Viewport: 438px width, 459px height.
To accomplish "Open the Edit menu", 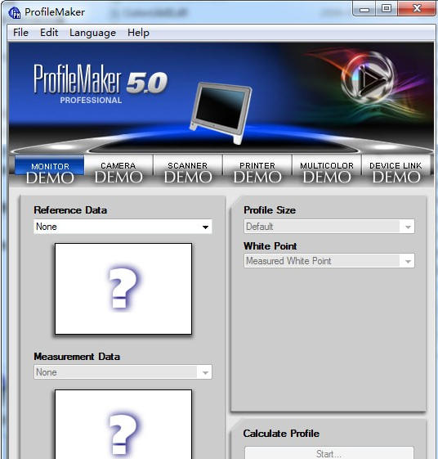I will click(x=49, y=33).
